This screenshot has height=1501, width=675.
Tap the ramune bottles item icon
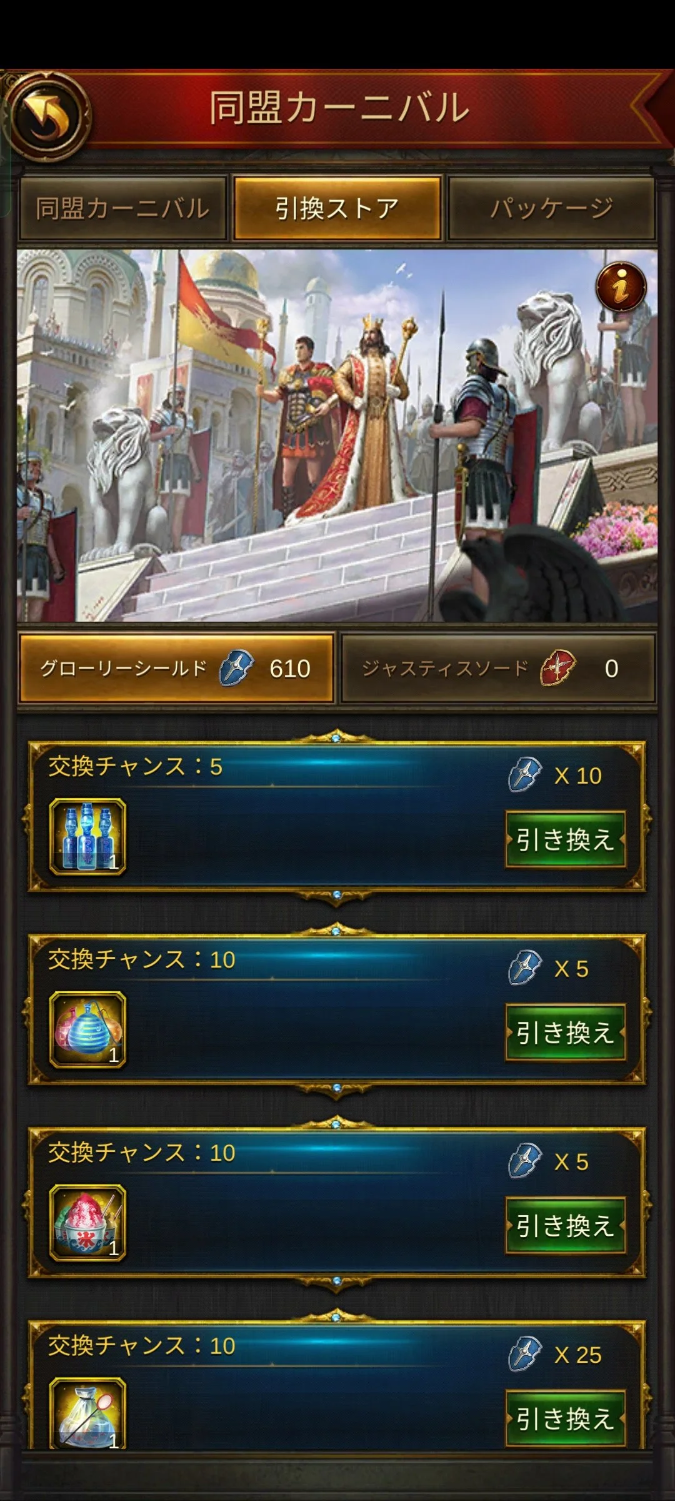pos(87,836)
